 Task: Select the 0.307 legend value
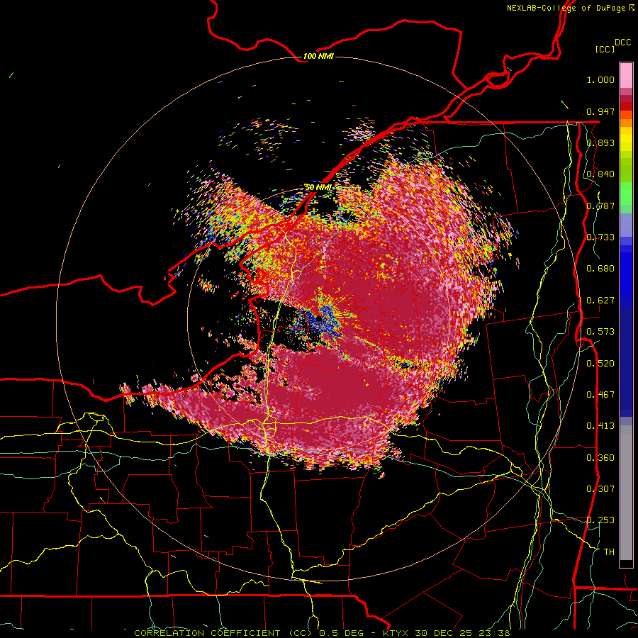coord(600,489)
